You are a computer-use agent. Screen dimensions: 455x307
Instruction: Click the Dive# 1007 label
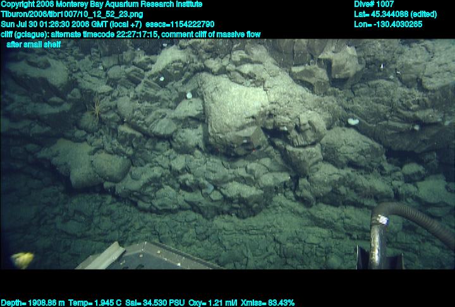pyautogui.click(x=374, y=4)
